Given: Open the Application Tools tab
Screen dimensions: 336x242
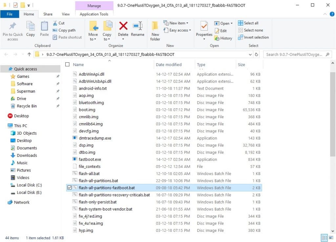Looking at the screenshot, I should point(94,14).
